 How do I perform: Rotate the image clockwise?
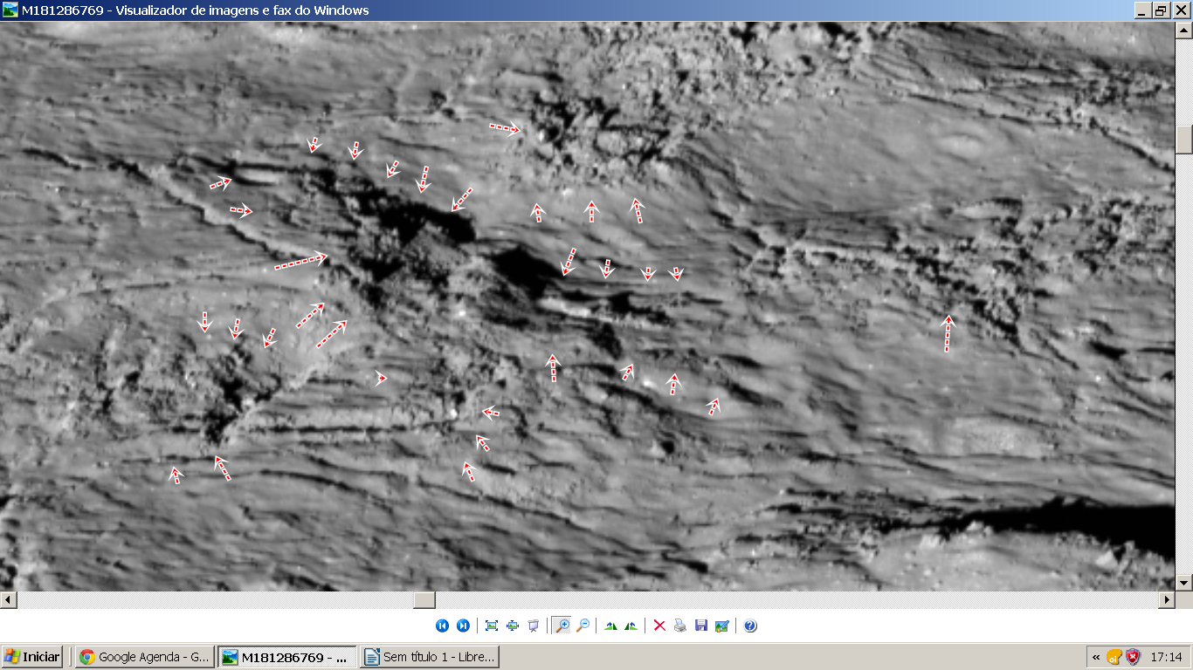(x=610, y=626)
